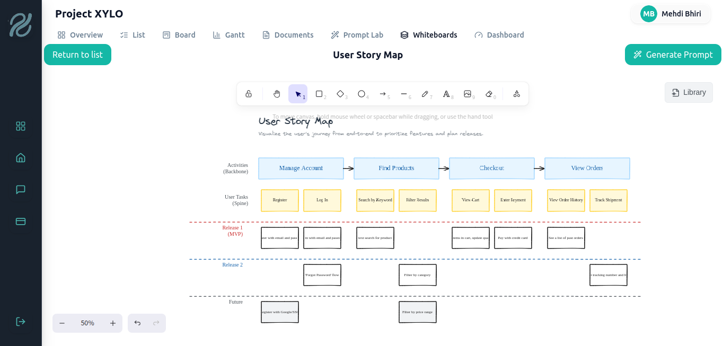723x346 pixels.
Task: Zoom out using the minus control
Action: (62, 323)
